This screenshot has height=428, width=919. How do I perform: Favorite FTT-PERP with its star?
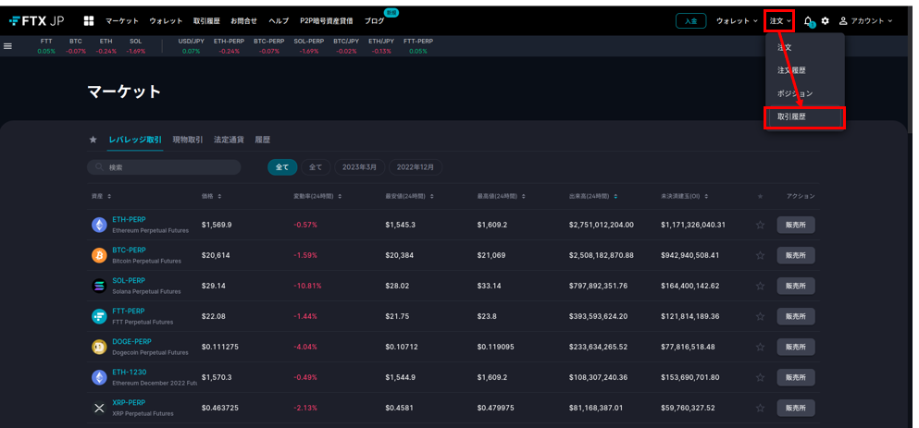point(760,316)
